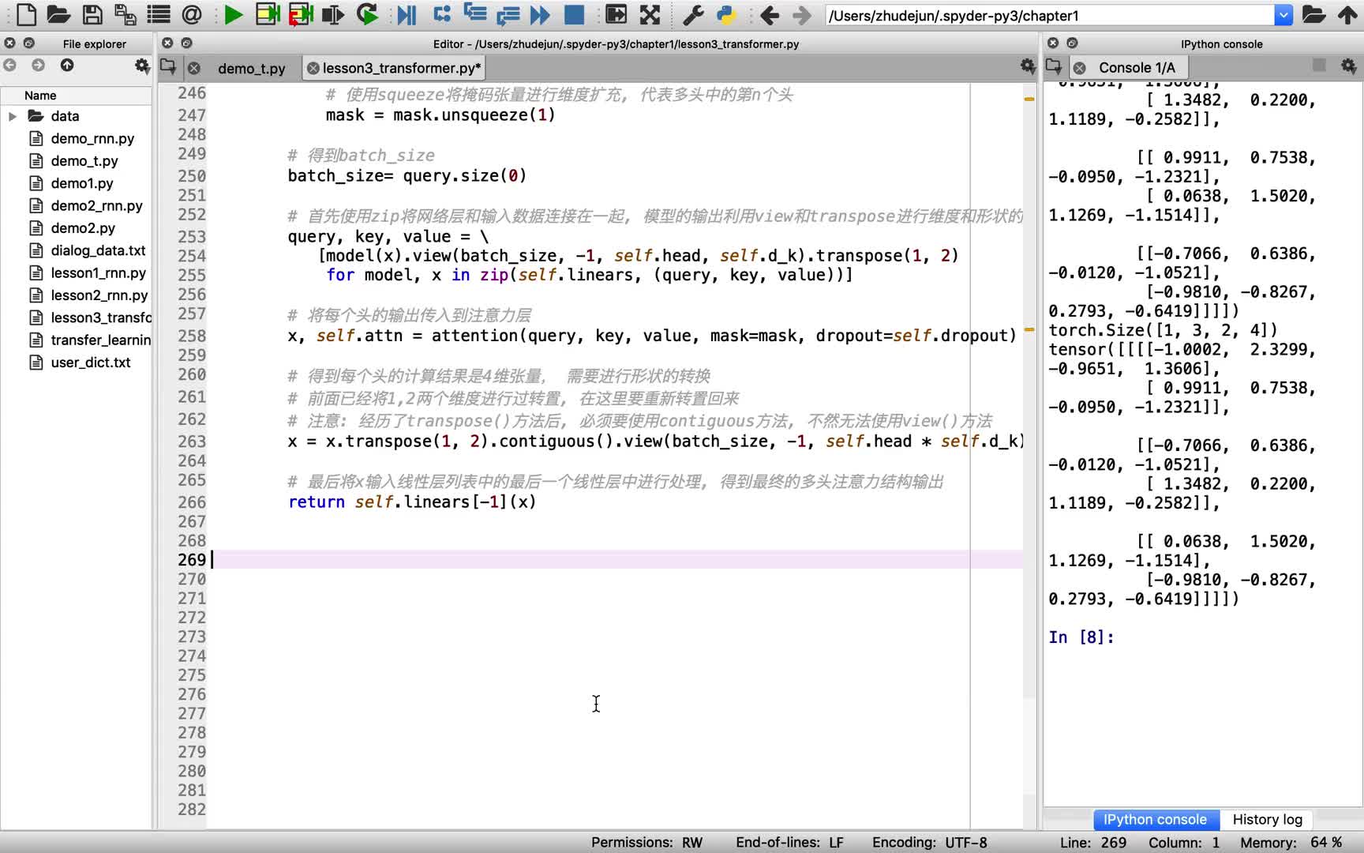
Task: Run the file with the green play button
Action: (x=233, y=14)
